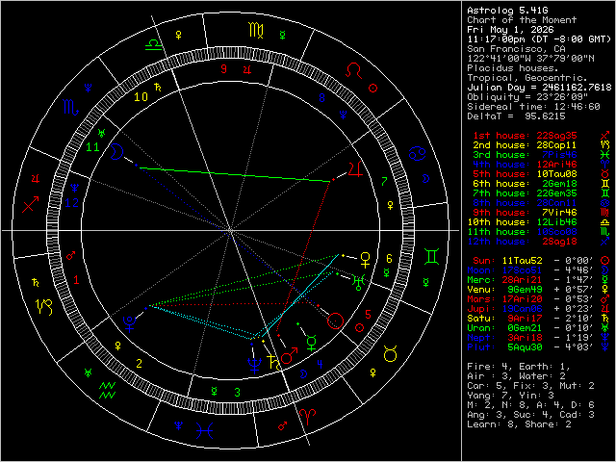Image resolution: width=616 pixels, height=462 pixels.
Task: Select the 'Obliquity = 23°26'09"' line
Action: (527, 96)
